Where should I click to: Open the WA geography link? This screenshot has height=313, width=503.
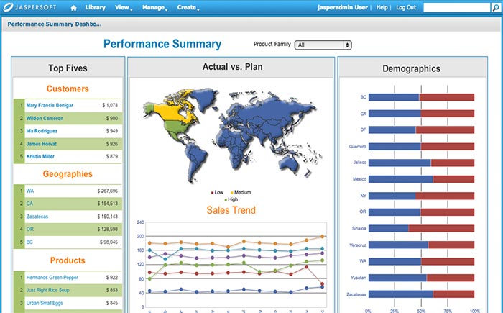tap(30, 191)
